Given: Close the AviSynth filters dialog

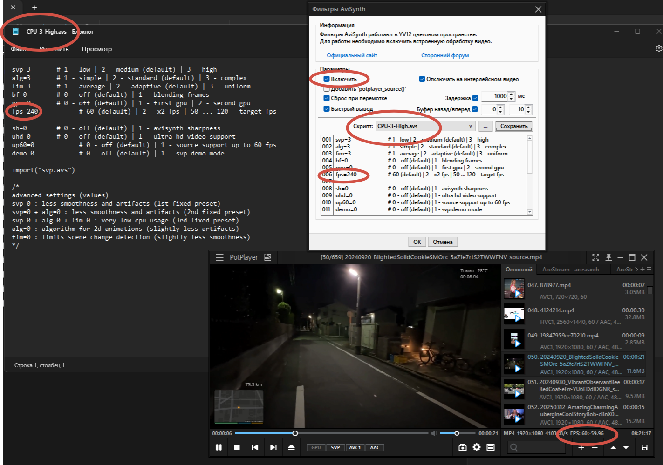Looking at the screenshot, I should 538,9.
